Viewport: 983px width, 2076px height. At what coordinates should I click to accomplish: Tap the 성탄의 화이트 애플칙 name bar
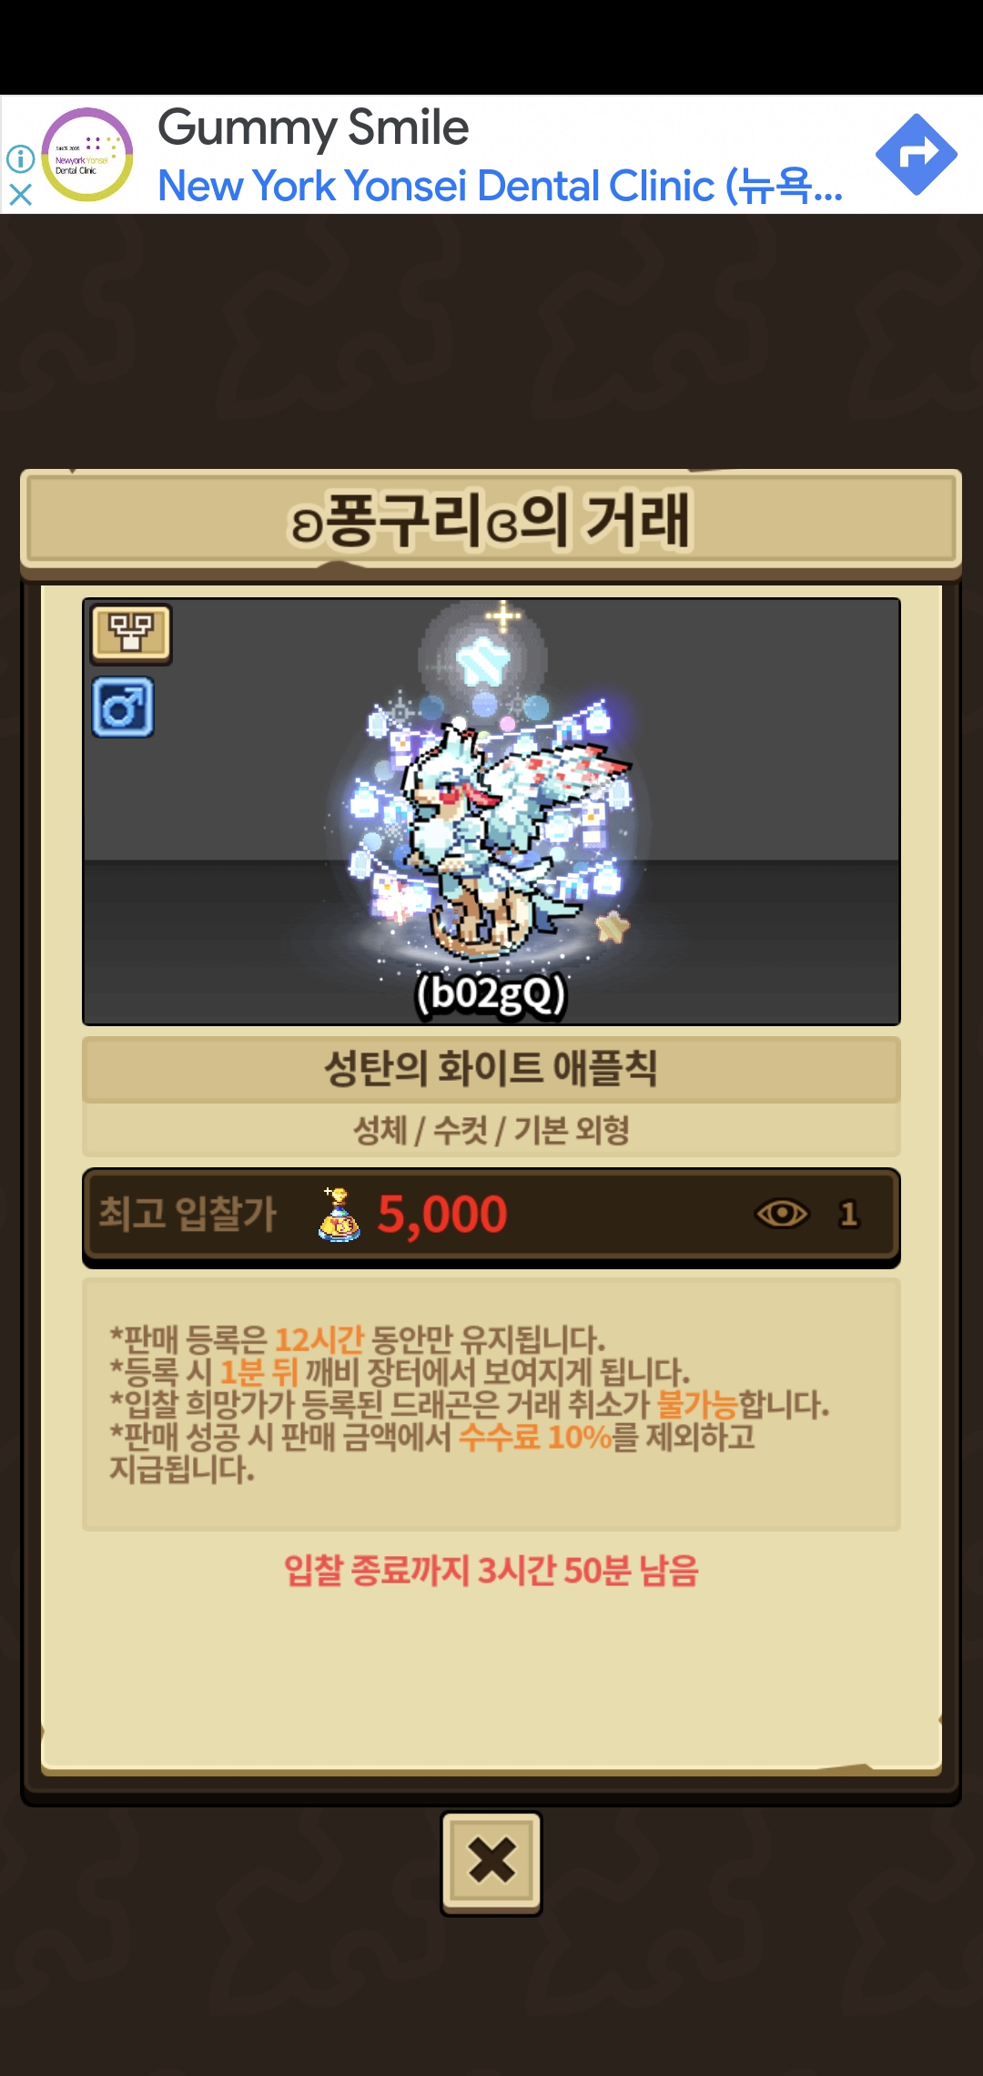point(491,1069)
